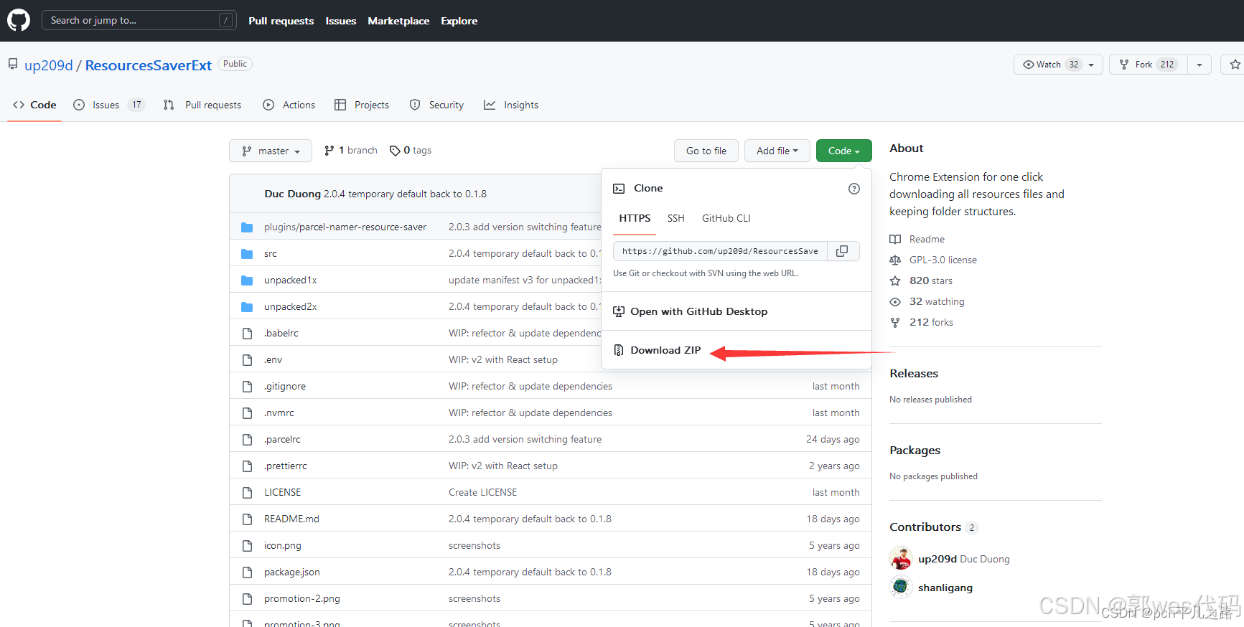Click the icon.png file icon
The image size is (1244, 627).
(x=248, y=546)
